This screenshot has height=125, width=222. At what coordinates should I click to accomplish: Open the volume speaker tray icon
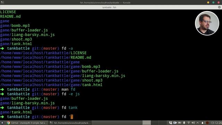click(x=193, y=123)
